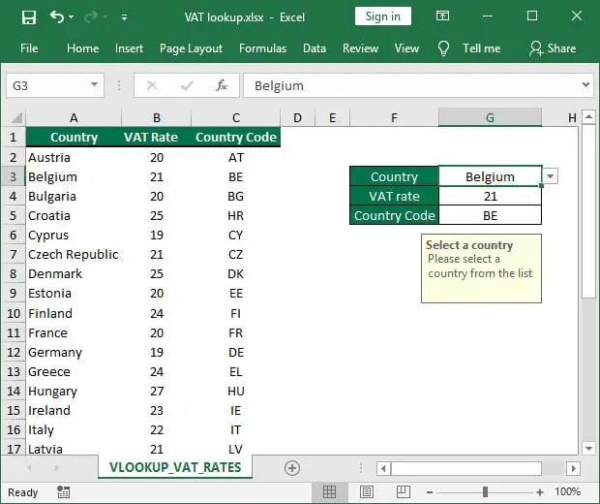
Task: Click the zoom out minus button
Action: coord(430,492)
